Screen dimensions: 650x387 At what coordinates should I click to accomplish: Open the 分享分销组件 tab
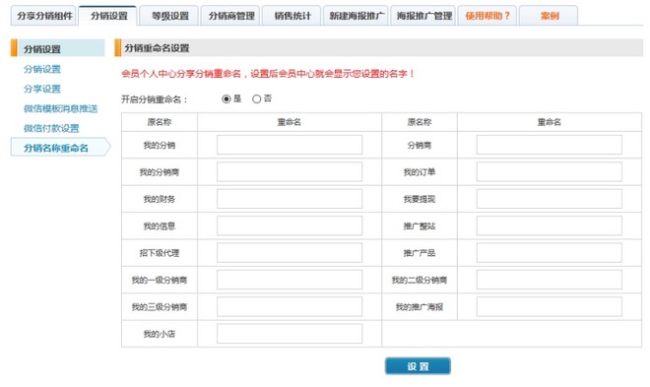(43, 16)
